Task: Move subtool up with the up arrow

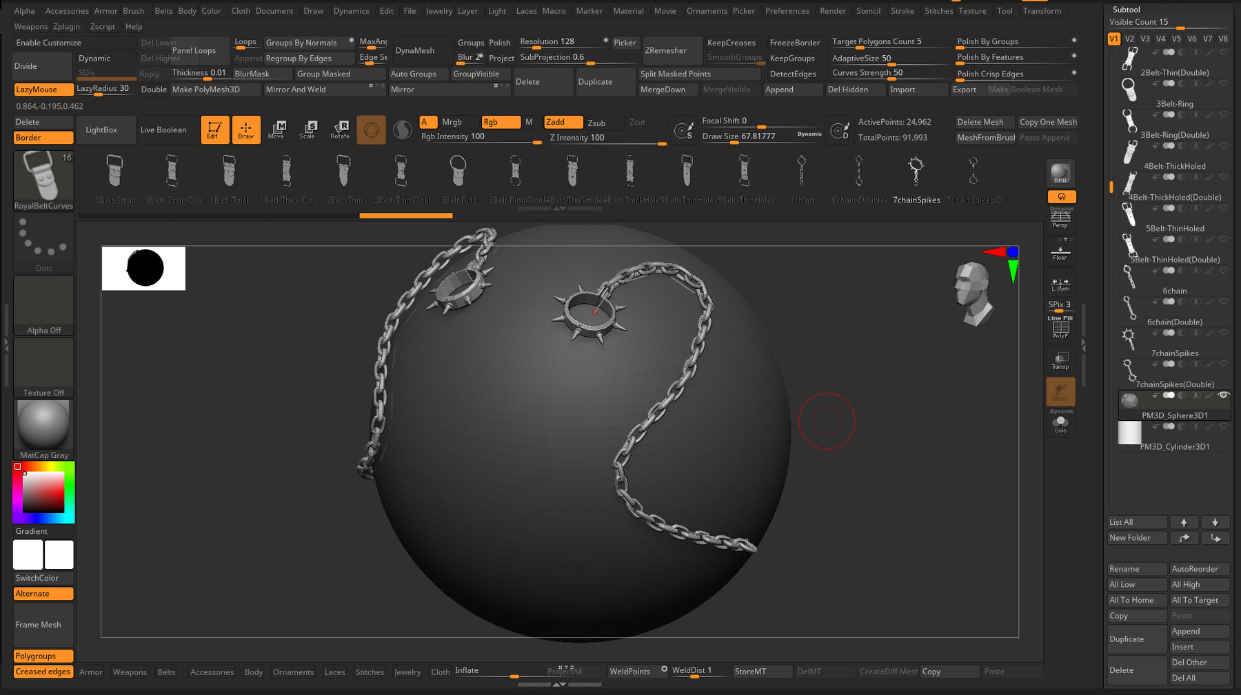Action: (x=1184, y=522)
